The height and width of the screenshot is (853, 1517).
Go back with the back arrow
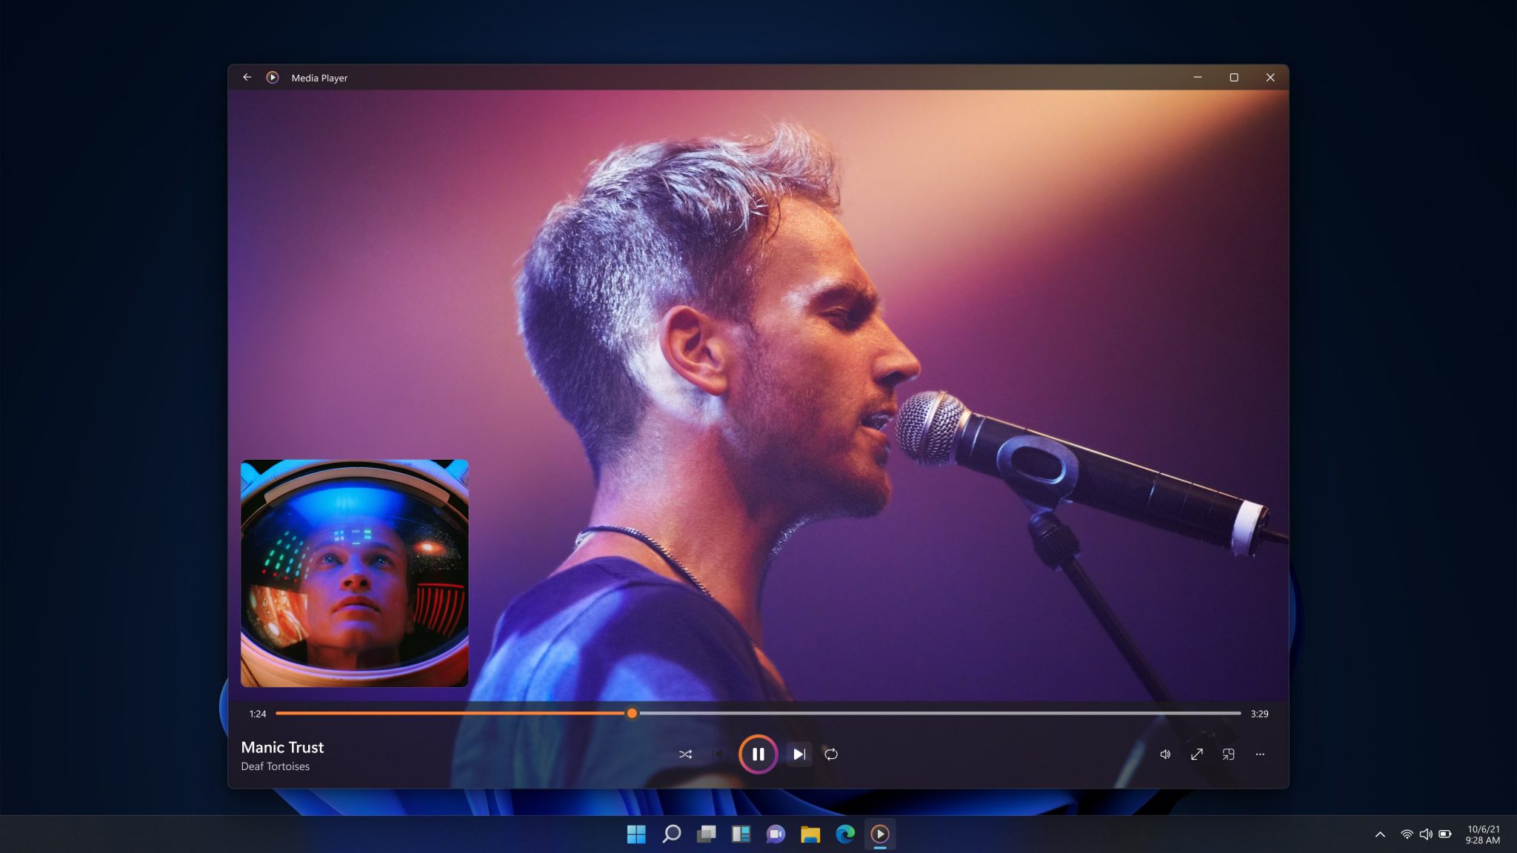[x=247, y=77]
